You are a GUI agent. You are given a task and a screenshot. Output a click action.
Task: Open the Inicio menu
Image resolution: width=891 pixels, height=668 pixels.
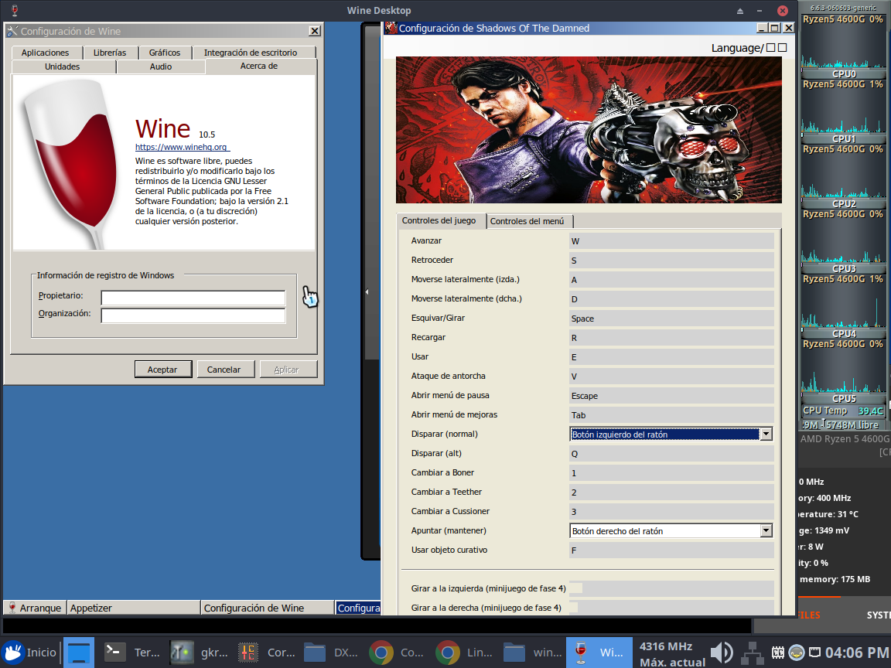29,652
